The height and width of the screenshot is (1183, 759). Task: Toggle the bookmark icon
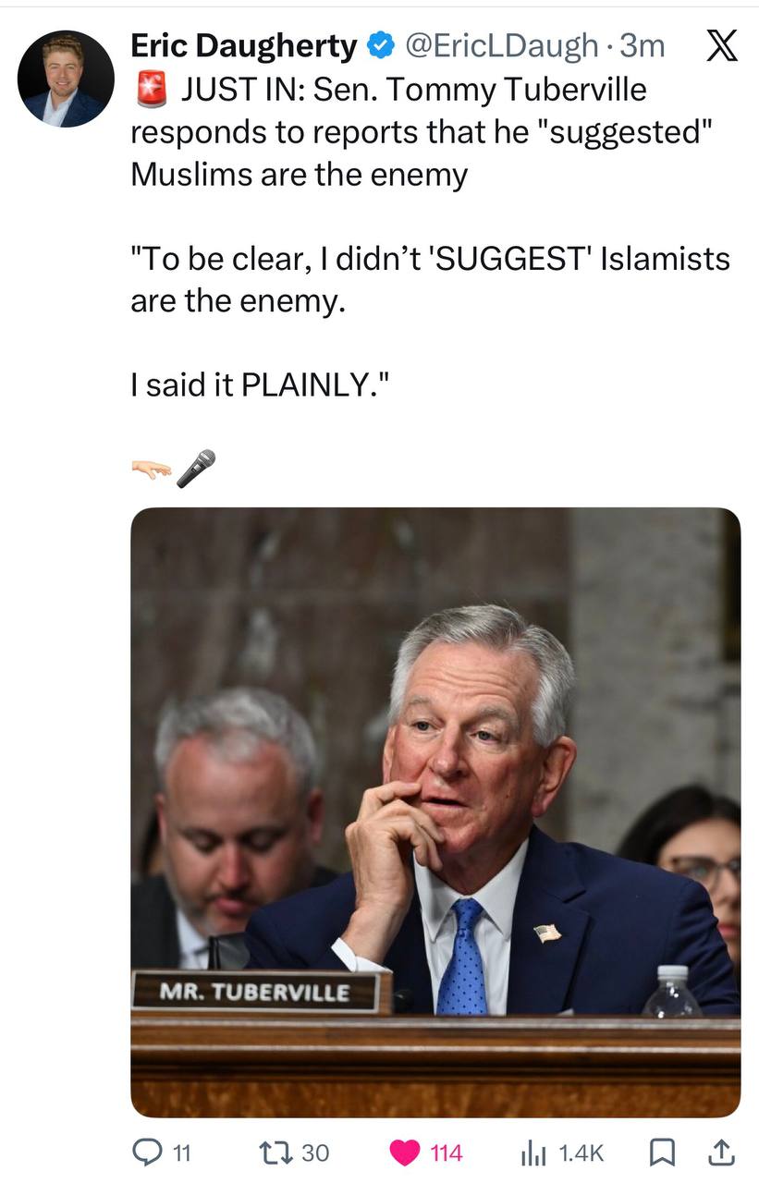[x=661, y=1153]
